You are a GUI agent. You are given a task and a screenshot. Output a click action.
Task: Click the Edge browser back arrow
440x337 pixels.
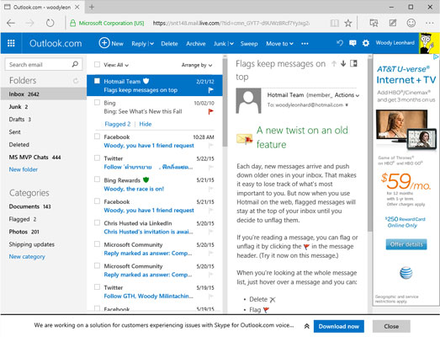click(11, 23)
